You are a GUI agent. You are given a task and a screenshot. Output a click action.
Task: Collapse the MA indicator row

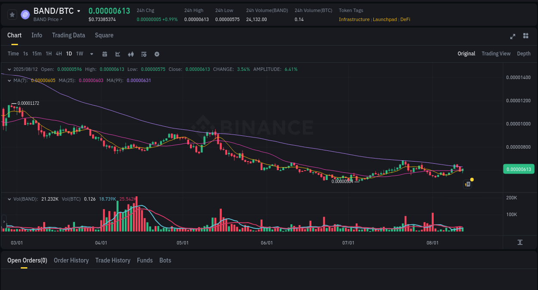coord(9,80)
